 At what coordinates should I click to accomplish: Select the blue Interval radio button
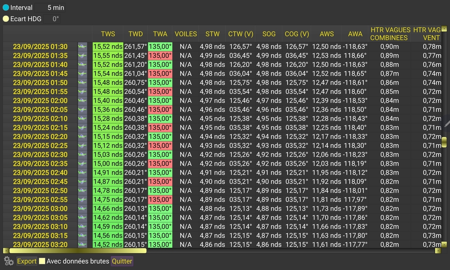pos(6,7)
